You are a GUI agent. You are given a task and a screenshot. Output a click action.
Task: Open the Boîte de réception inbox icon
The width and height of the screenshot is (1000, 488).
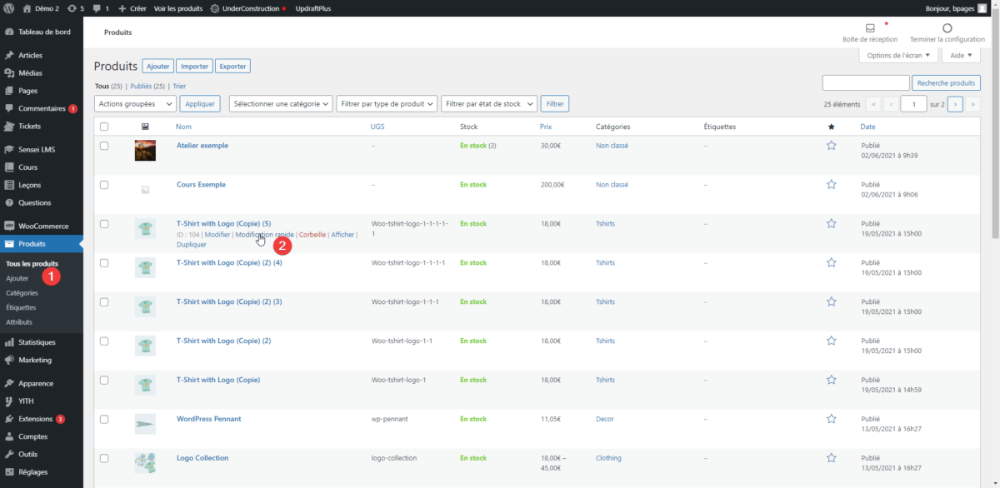click(870, 28)
